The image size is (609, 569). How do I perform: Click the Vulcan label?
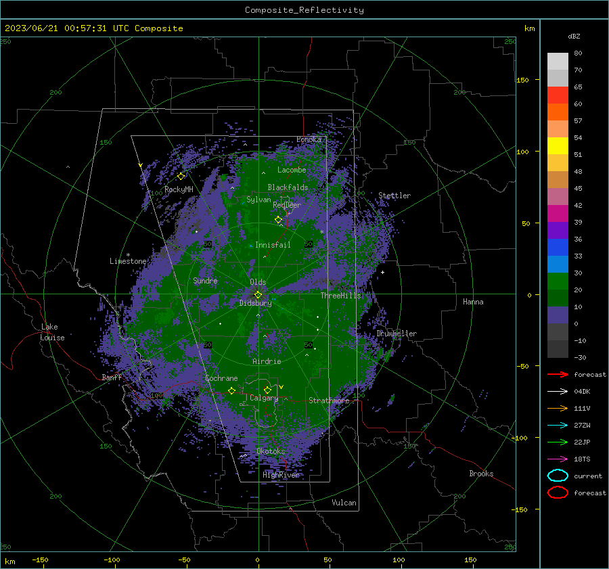(x=344, y=503)
